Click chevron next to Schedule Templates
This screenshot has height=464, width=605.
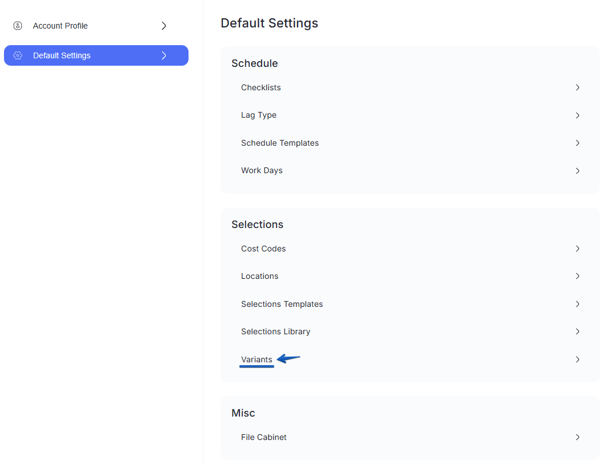point(578,143)
